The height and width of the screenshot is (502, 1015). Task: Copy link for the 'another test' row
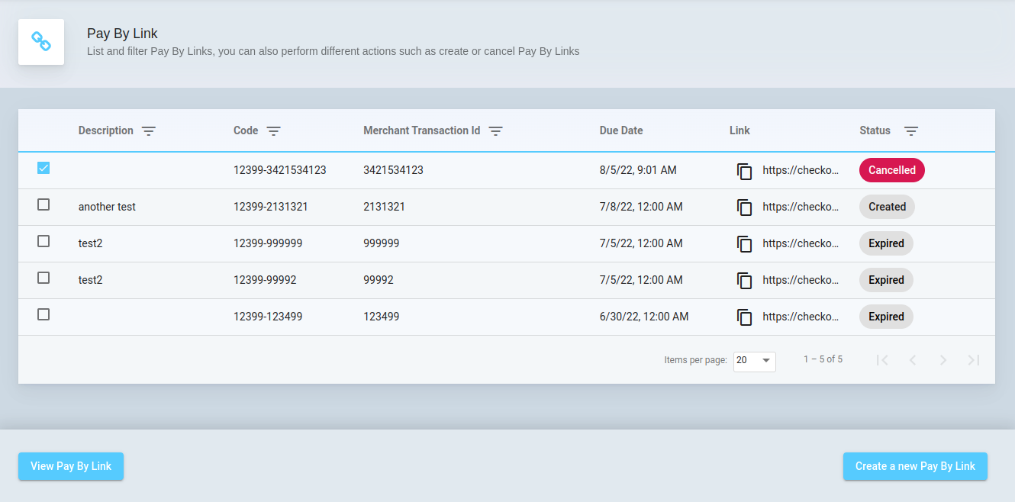744,208
